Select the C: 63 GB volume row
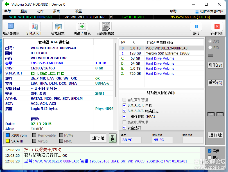Viewport: 228px width, 172px height. [x=162, y=58]
